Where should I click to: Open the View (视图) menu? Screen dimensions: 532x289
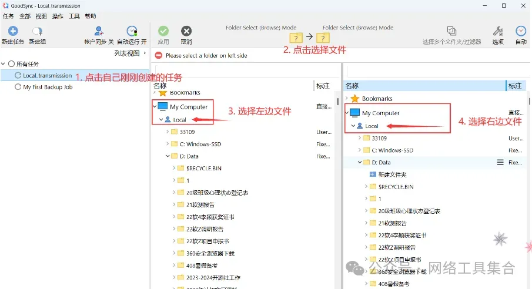click(41, 16)
